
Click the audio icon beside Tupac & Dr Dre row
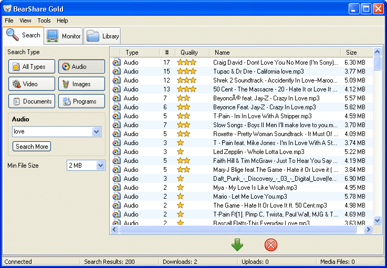click(x=117, y=71)
